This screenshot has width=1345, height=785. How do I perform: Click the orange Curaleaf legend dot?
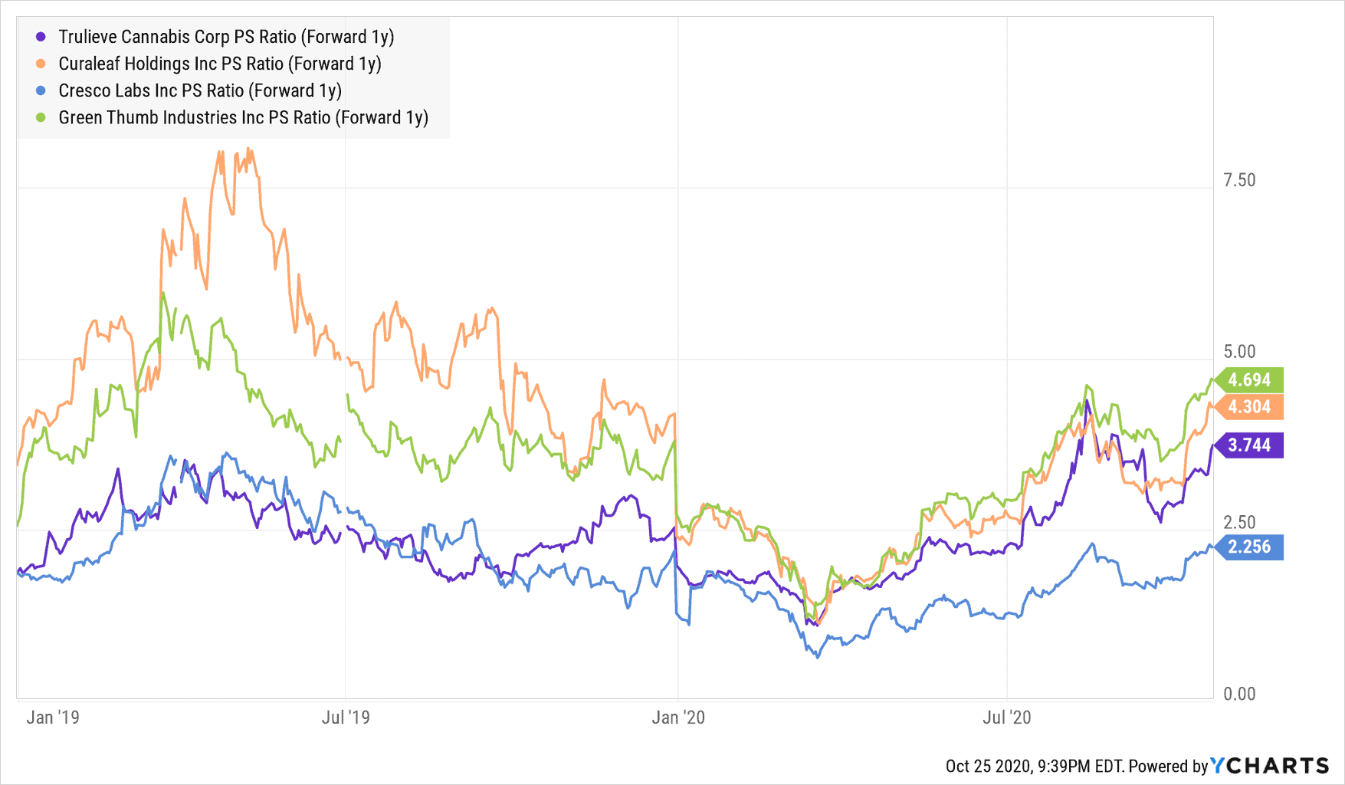pos(41,64)
